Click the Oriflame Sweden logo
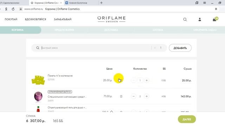The height and width of the screenshot is (126, 225). 111,19
